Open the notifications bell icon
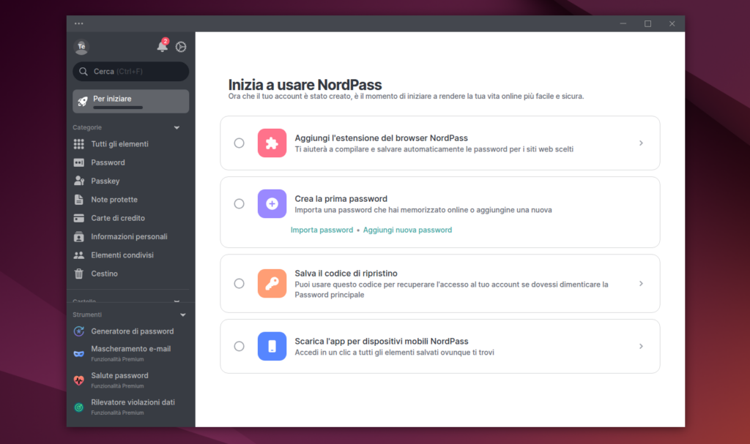The height and width of the screenshot is (444, 750). click(x=162, y=47)
